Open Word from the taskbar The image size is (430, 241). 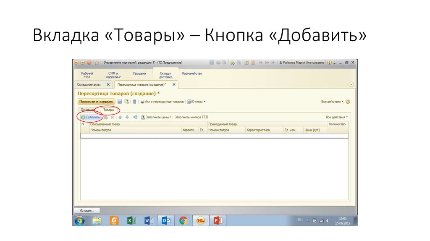point(149,221)
